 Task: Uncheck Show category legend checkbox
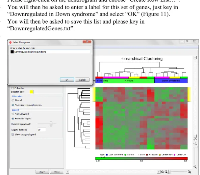click(x=12, y=135)
